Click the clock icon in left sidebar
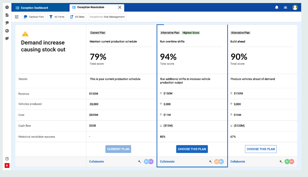 7,7
